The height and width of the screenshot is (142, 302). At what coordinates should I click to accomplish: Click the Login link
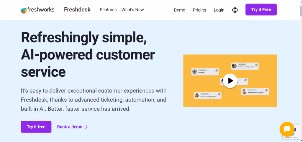(219, 10)
